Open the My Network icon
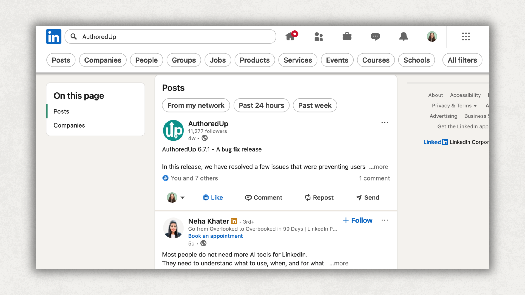 tap(319, 36)
